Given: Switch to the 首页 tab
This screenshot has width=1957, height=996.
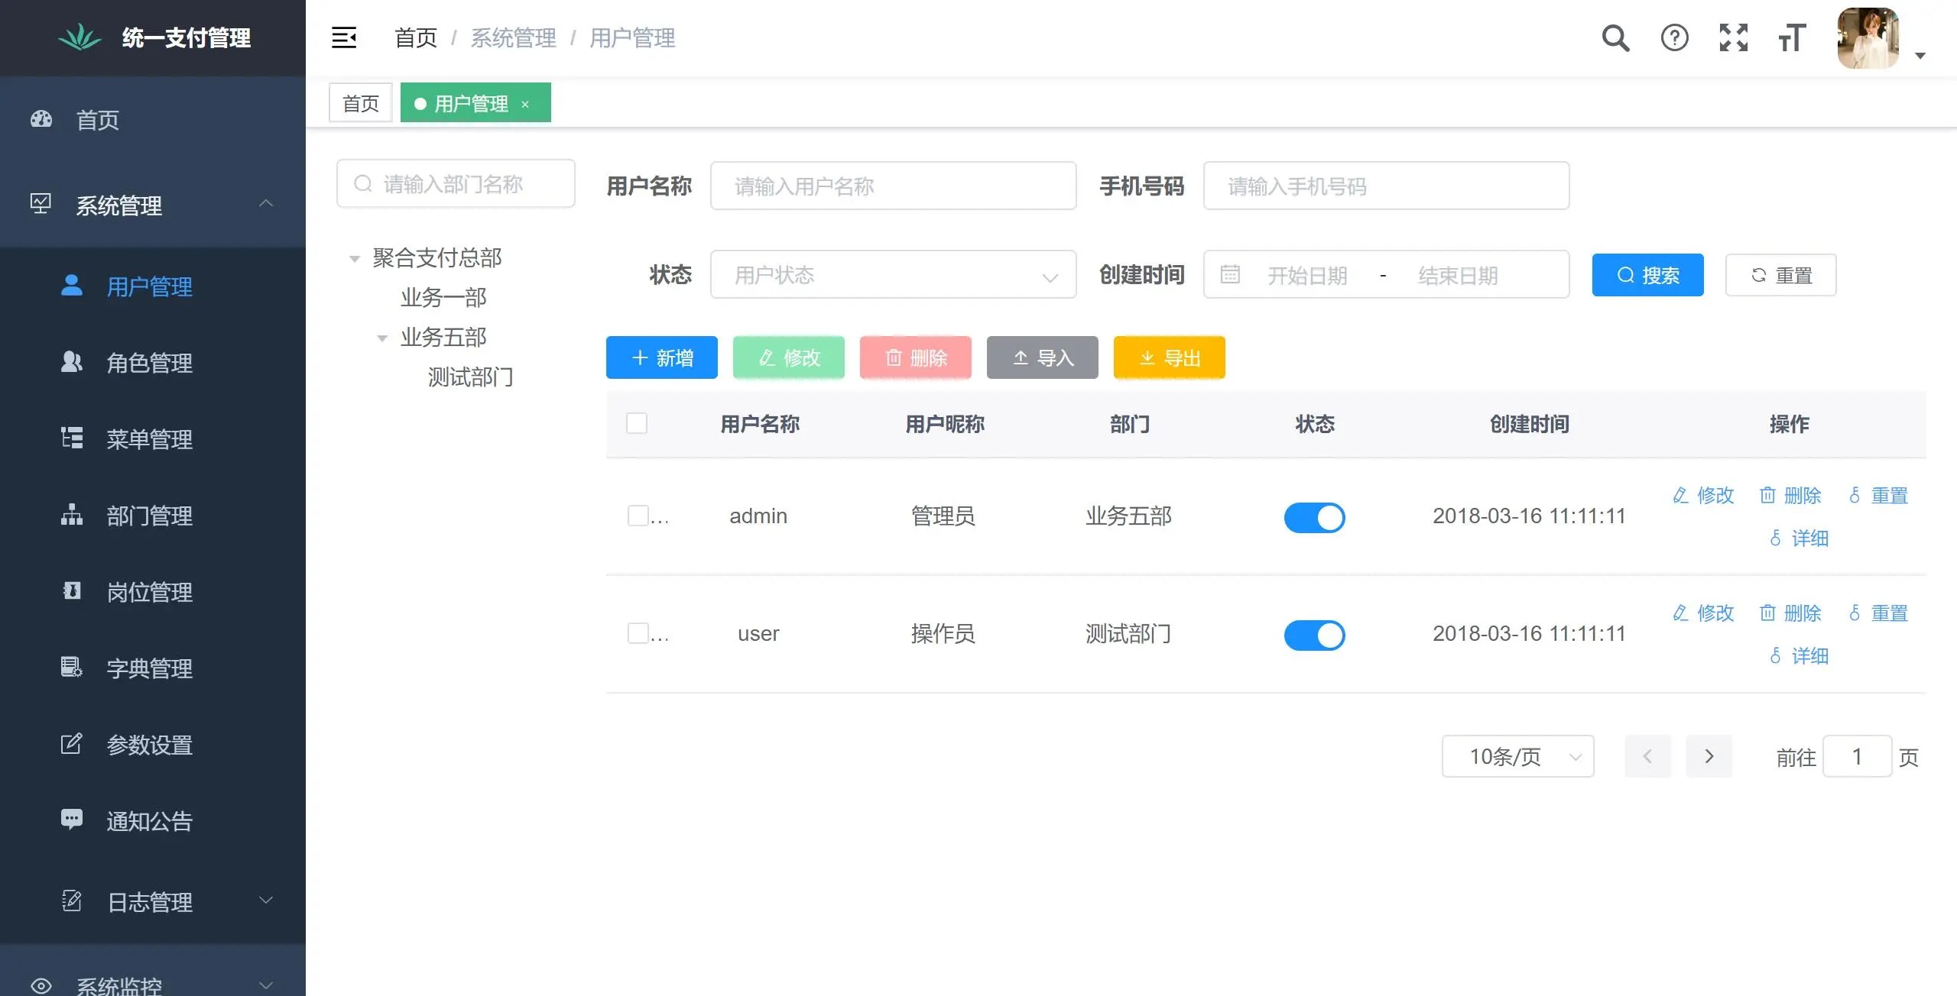Looking at the screenshot, I should click(360, 103).
